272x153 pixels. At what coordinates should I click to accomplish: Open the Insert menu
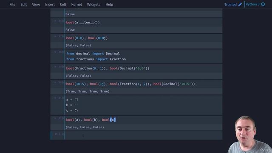pos(50,5)
